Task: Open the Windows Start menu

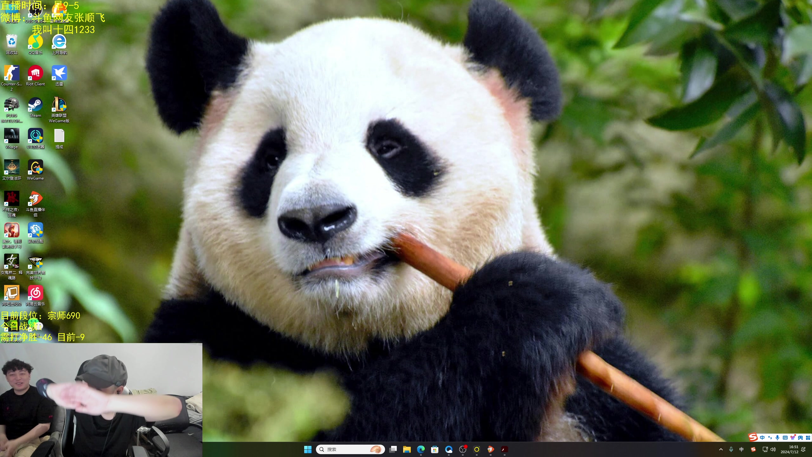Action: coord(308,449)
